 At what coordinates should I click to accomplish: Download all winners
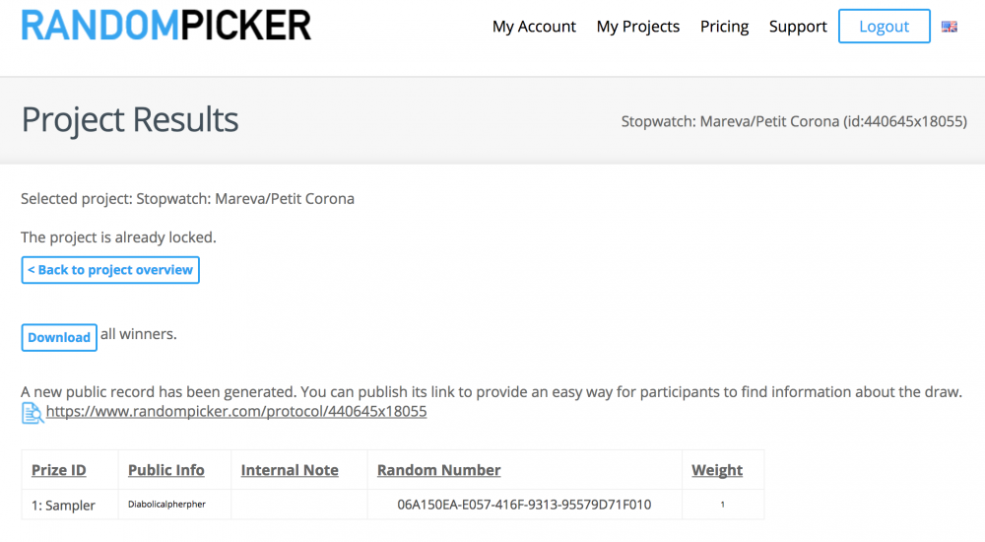(x=59, y=338)
